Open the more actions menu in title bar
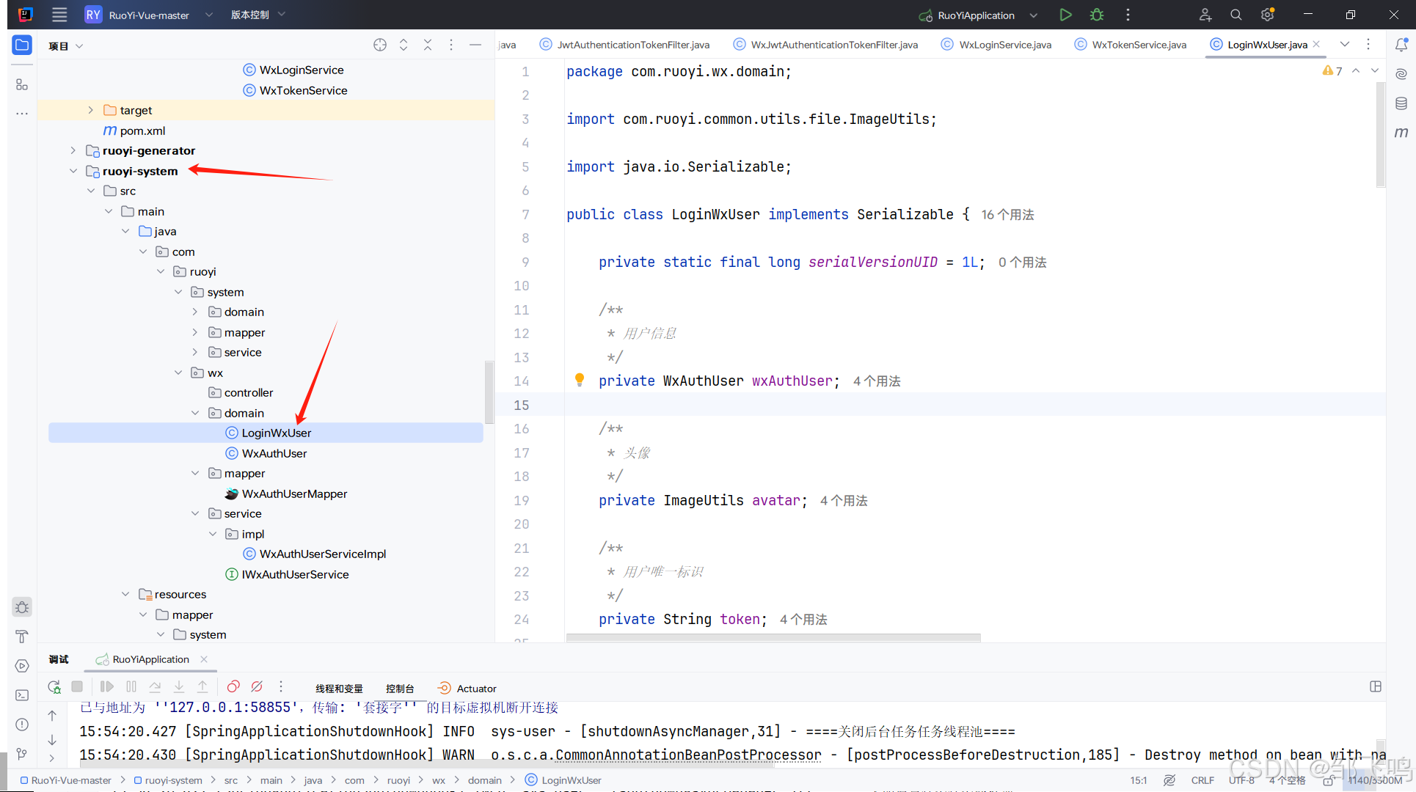Viewport: 1416px width, 792px height. [x=1128, y=15]
